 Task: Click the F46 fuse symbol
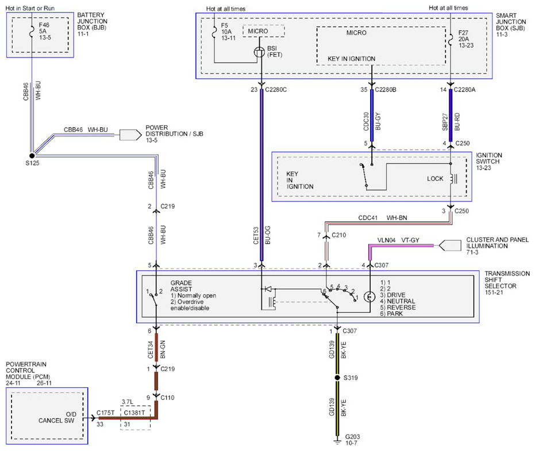point(32,32)
